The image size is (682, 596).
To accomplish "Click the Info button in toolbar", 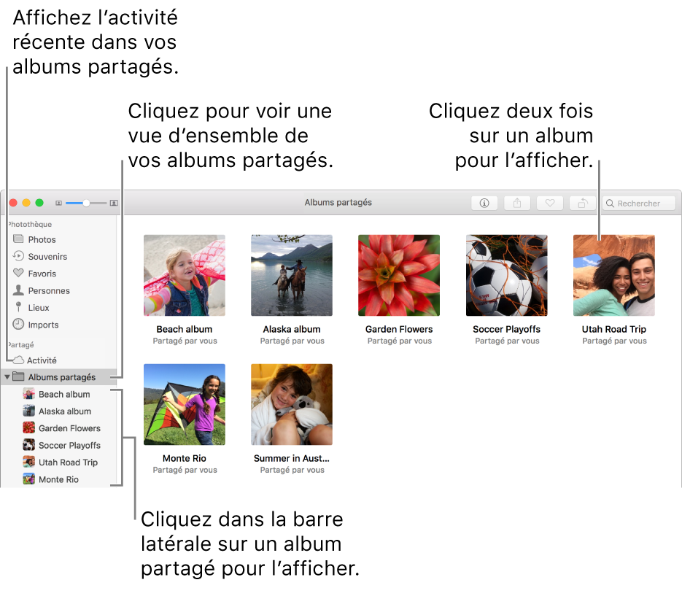I will click(484, 204).
